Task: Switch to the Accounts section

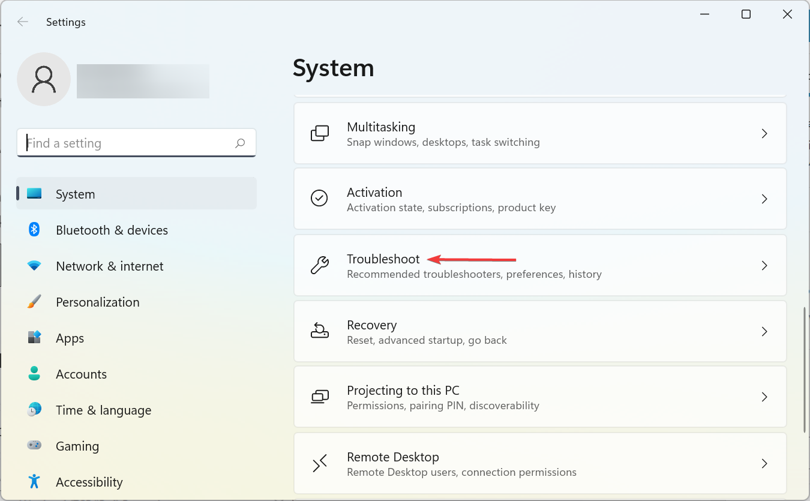Action: [x=81, y=374]
